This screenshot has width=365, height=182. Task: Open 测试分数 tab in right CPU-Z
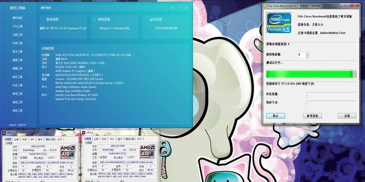pyautogui.click(x=130, y=139)
